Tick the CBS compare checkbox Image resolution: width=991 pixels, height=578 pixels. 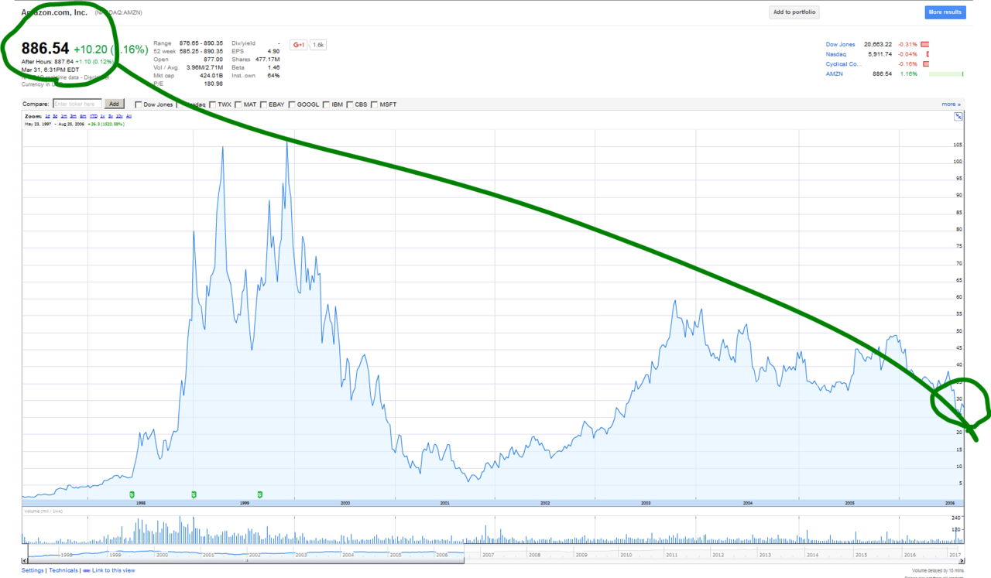click(x=350, y=104)
